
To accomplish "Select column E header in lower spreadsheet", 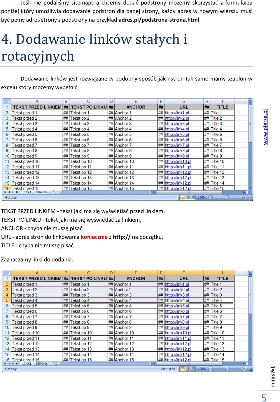I will (136, 273).
